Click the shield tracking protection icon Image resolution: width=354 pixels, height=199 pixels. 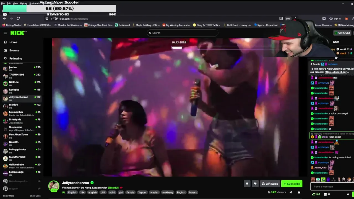[47, 19]
